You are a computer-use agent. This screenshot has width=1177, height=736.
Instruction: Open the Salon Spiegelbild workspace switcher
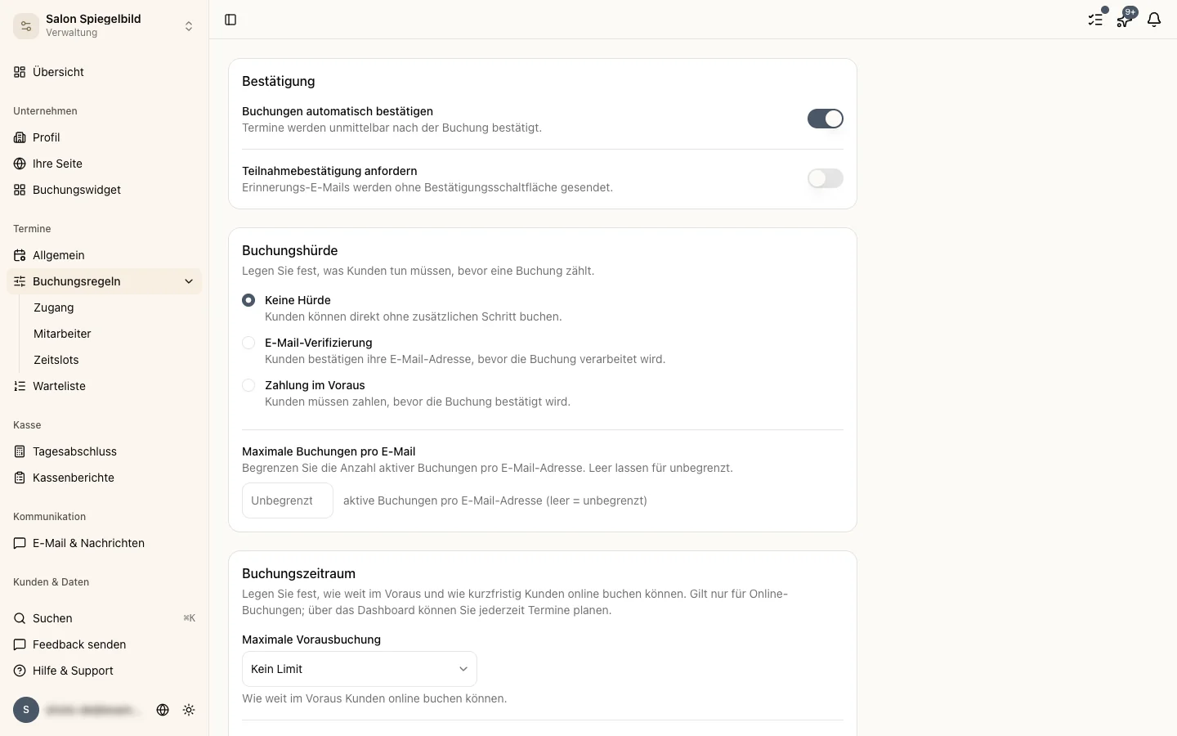105,26
